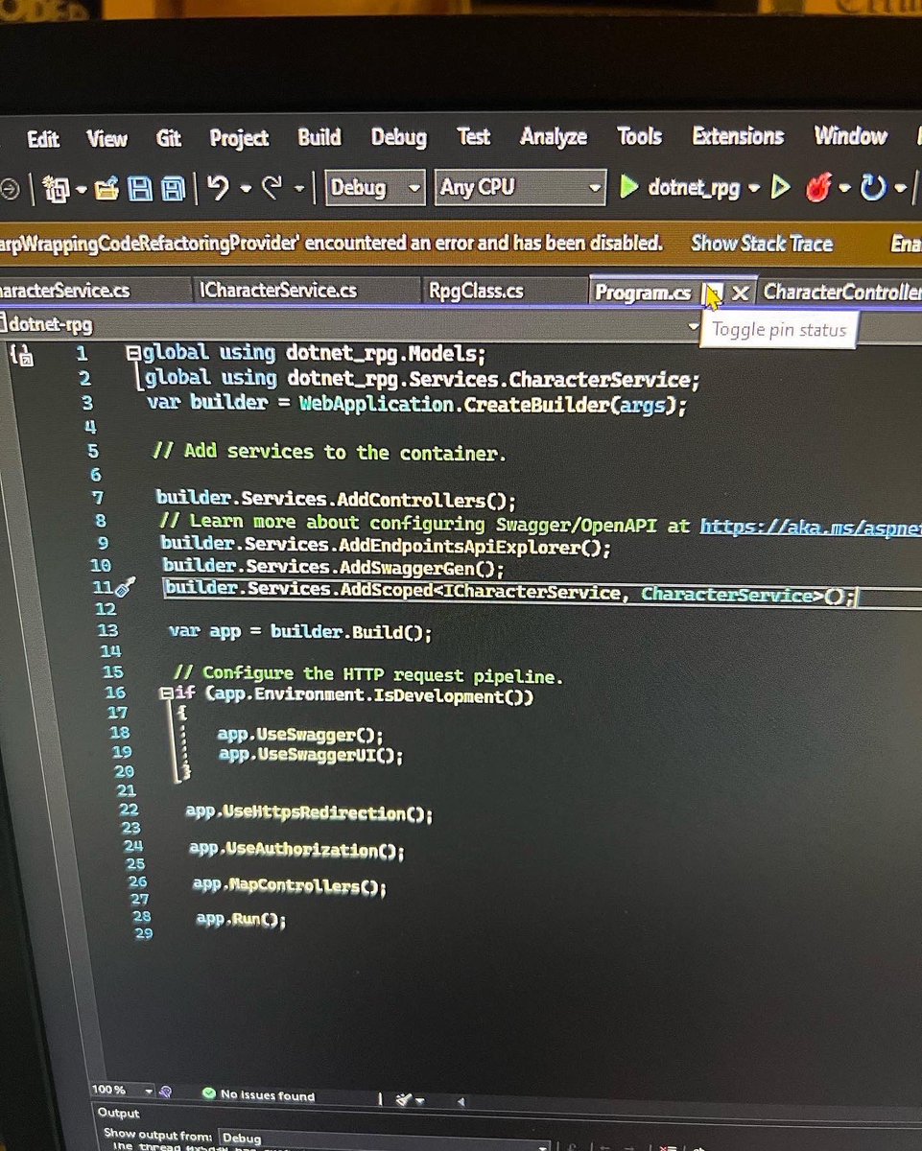Undo the last edit via toolbar arrow
Viewport: 922px width, 1151px height.
[x=219, y=187]
